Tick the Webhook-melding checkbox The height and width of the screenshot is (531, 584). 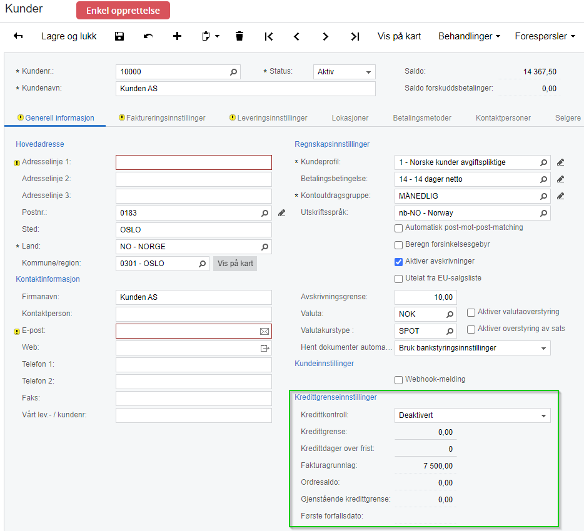point(398,380)
